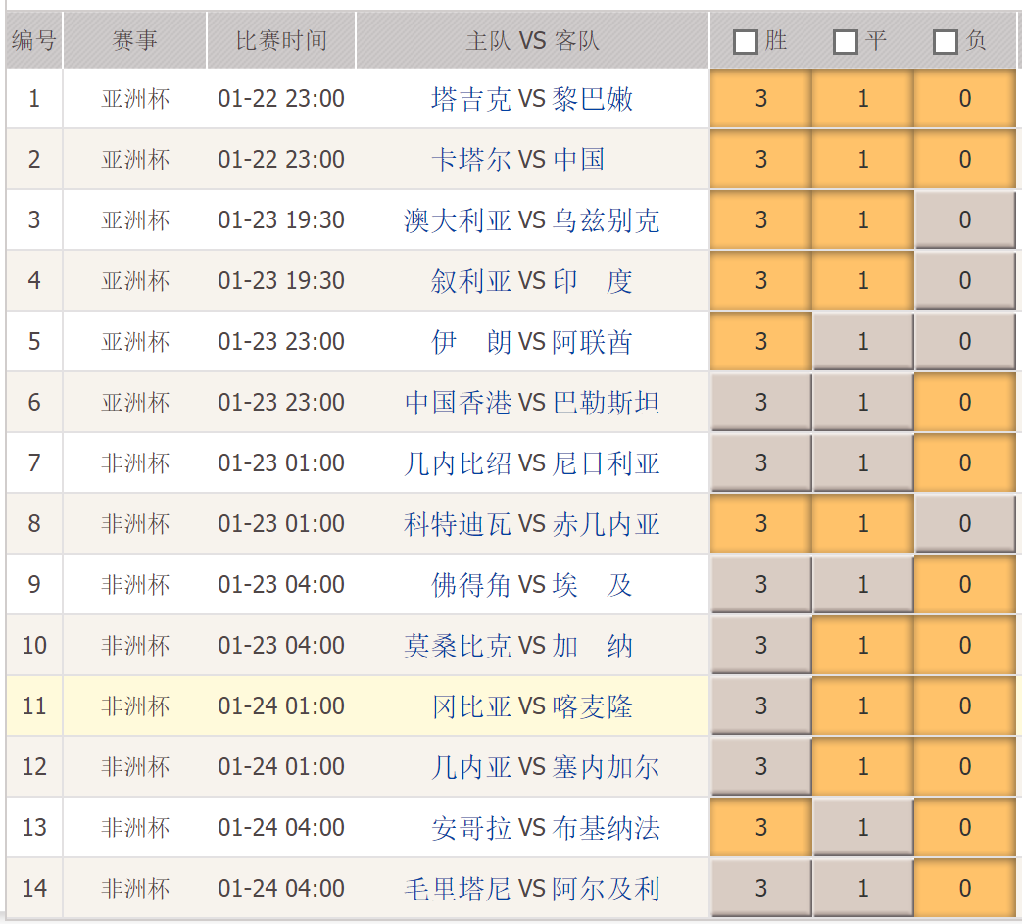Open match link 塔吉克 VS 黎巴嫩
Screen dimensions: 1022x924
pyautogui.click(x=532, y=99)
